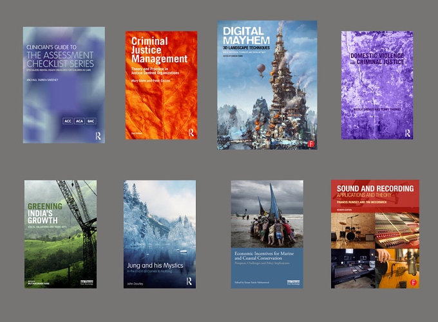
Task: Click the ACA badge on Clinician's Guide cover
Action: pos(79,121)
